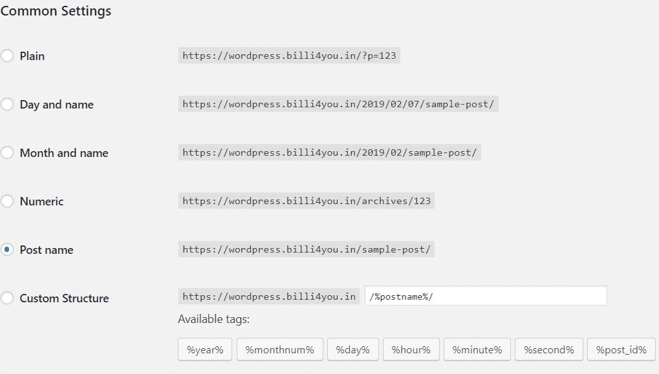Click the archives/123 example URL
Image resolution: width=659 pixels, height=374 pixels.
[x=307, y=201]
